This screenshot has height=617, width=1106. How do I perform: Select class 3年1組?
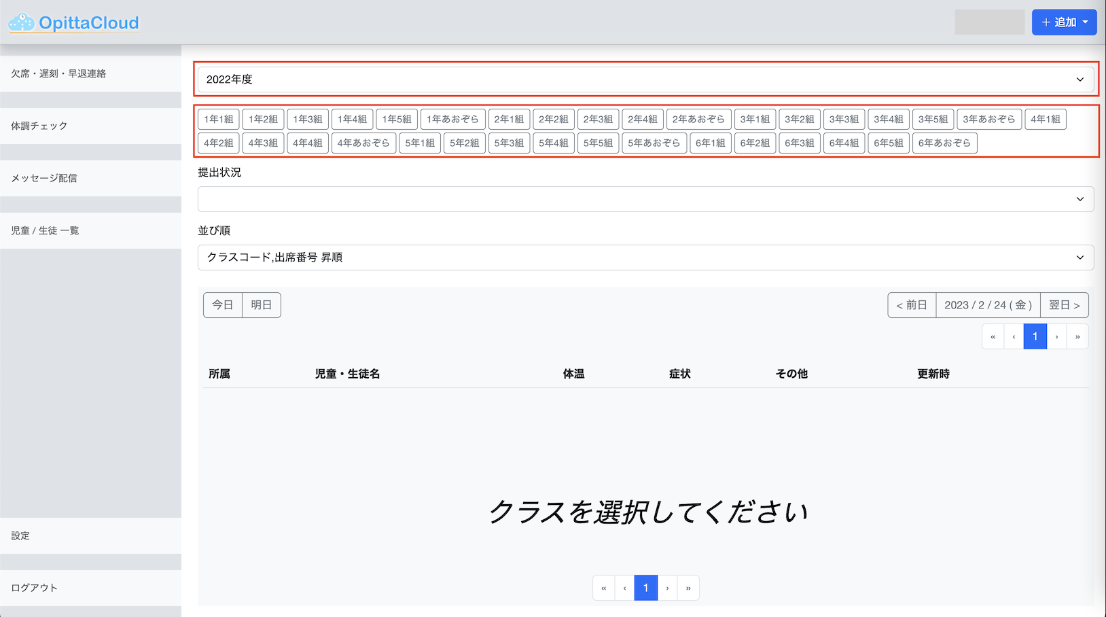pyautogui.click(x=755, y=120)
